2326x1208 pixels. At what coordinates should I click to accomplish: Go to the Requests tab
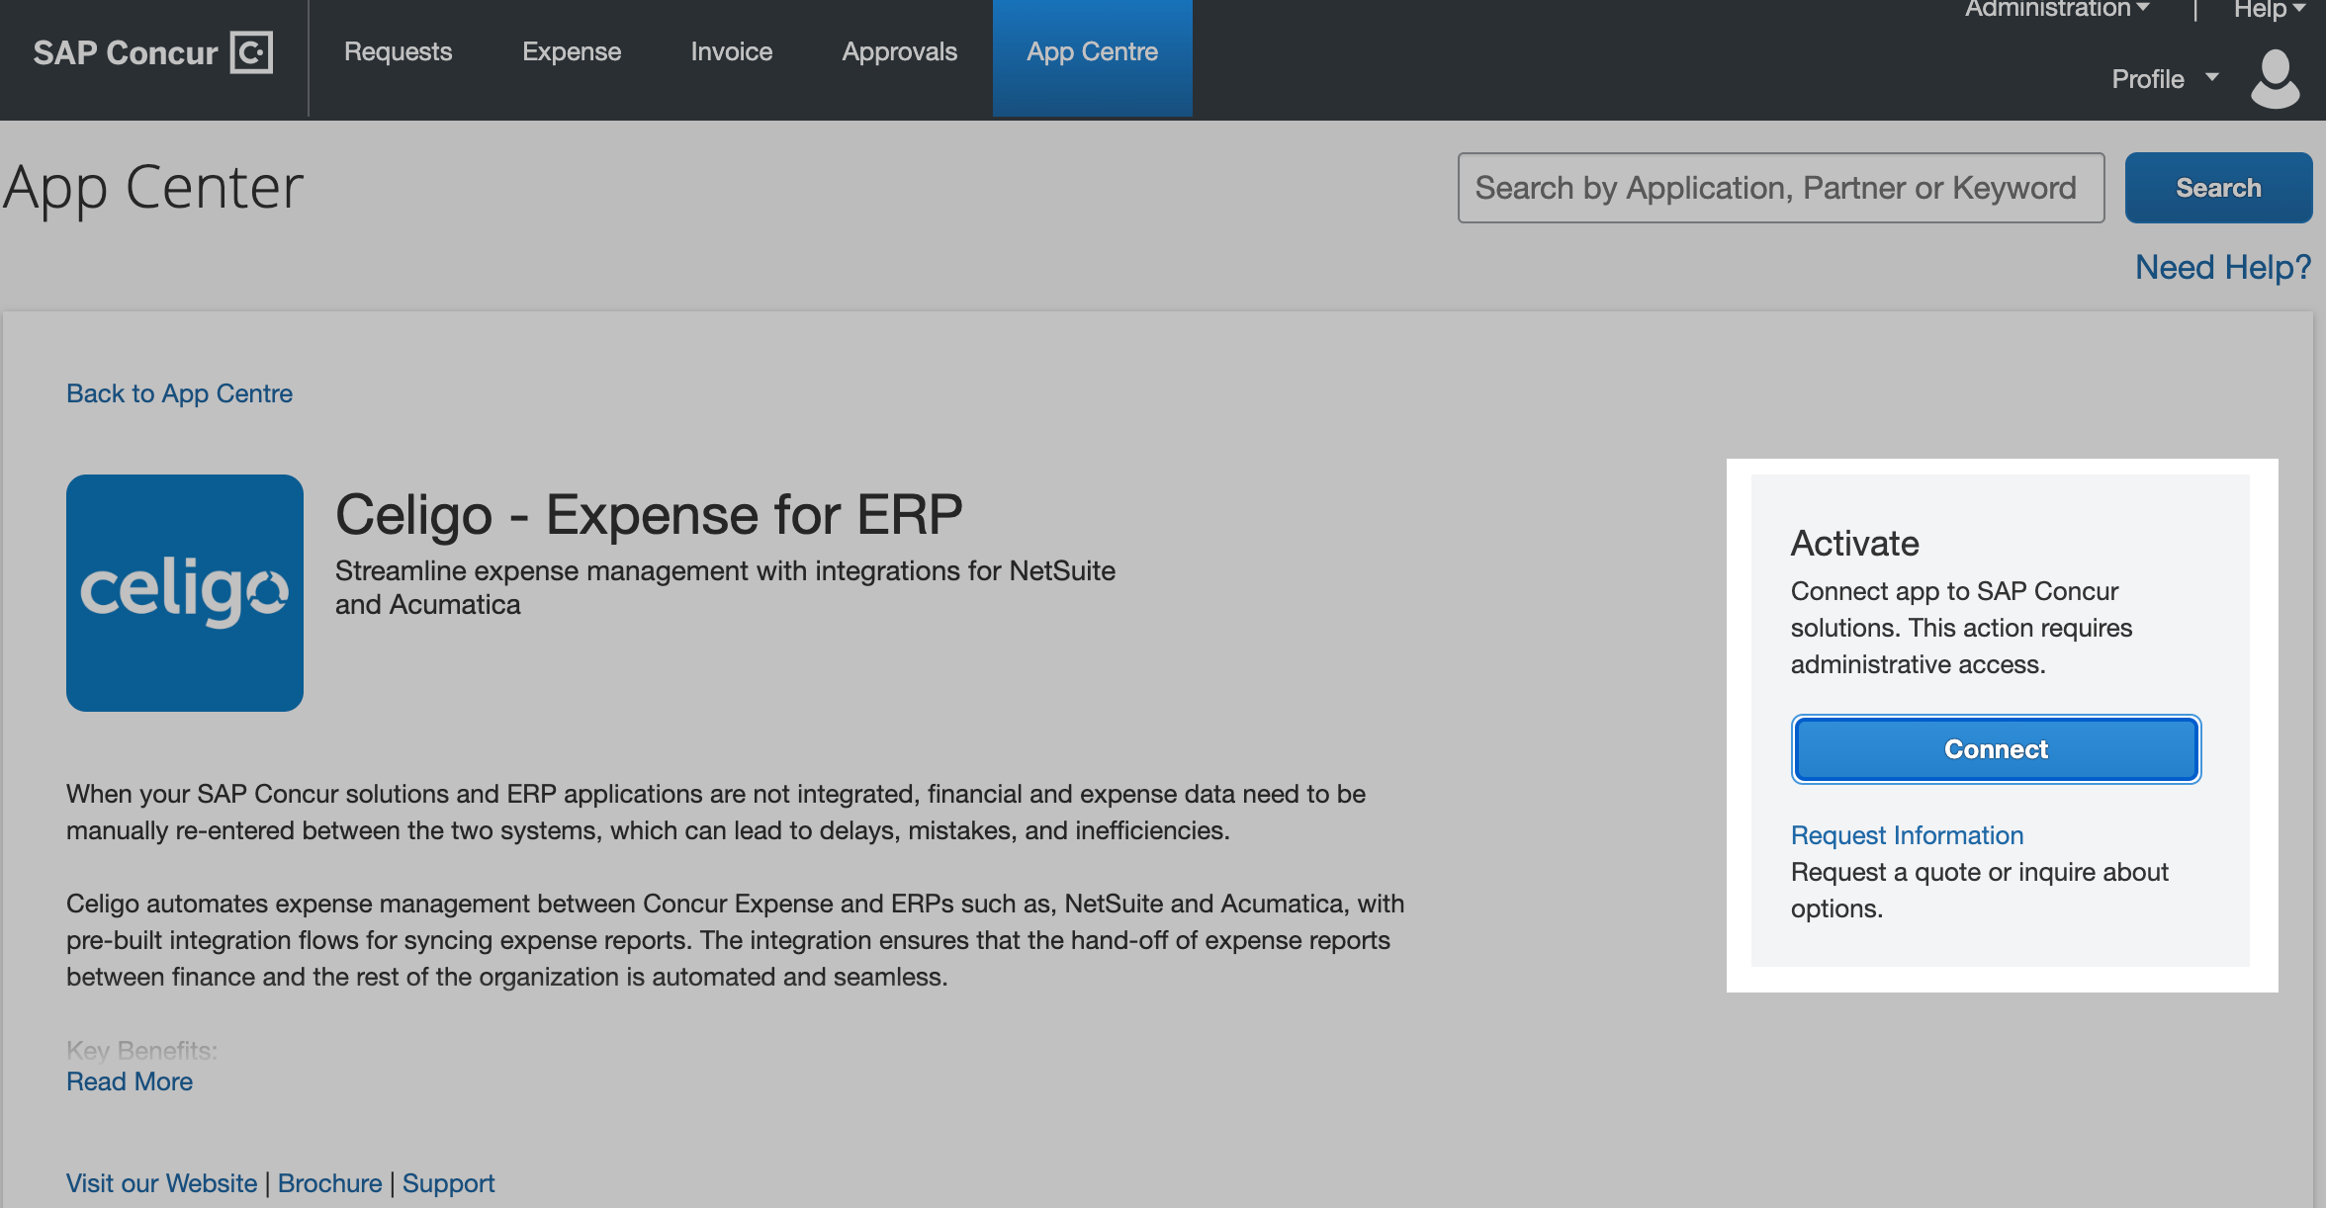(x=398, y=52)
